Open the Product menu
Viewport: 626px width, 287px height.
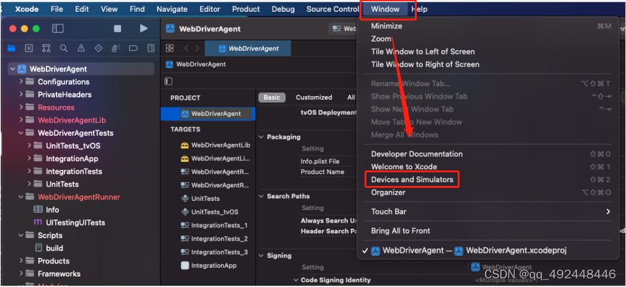point(246,9)
